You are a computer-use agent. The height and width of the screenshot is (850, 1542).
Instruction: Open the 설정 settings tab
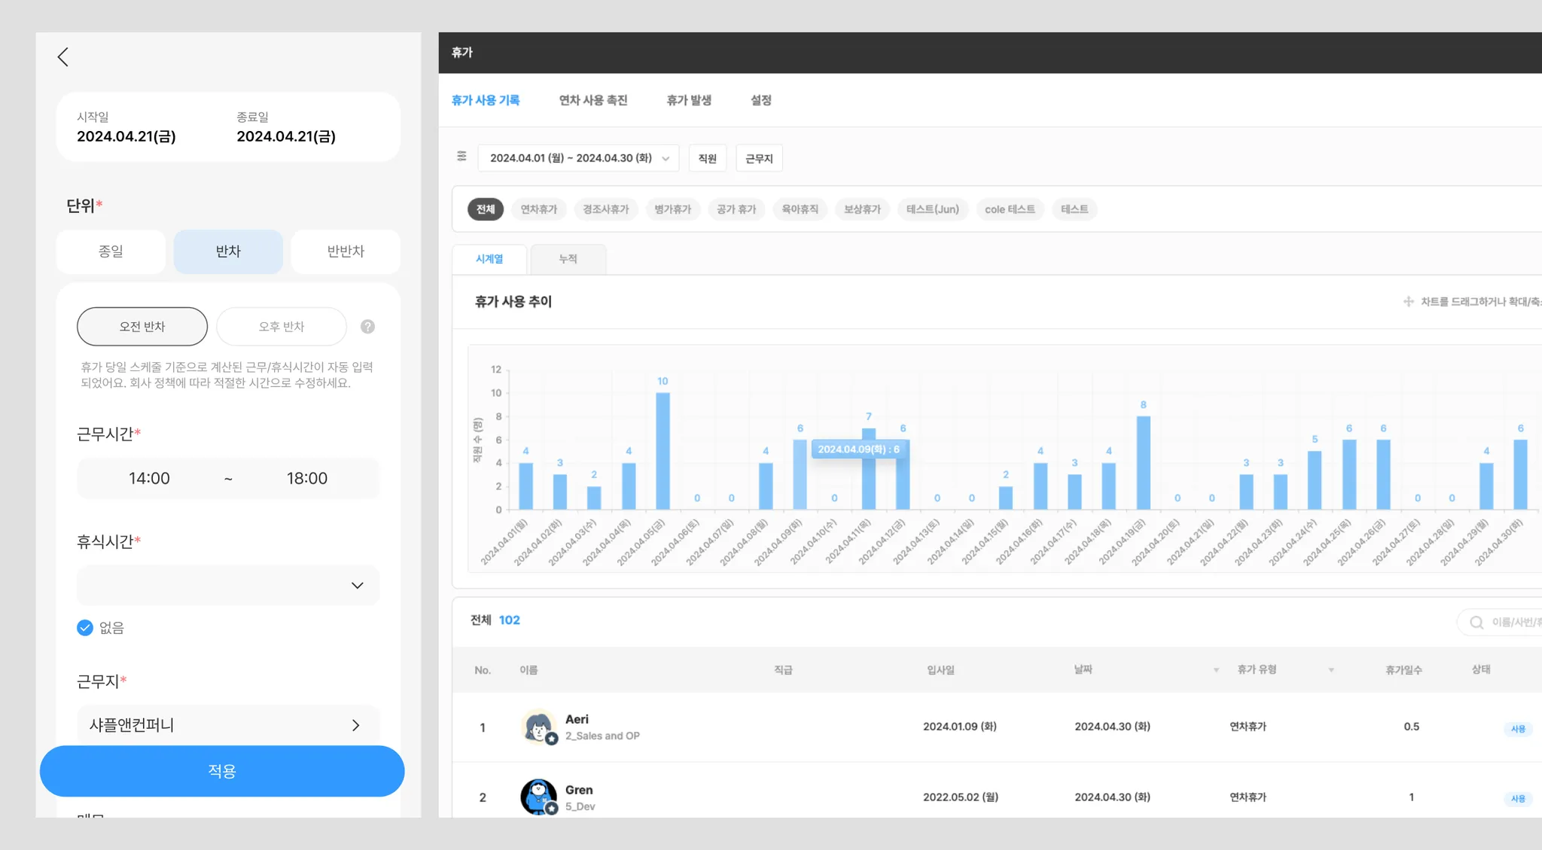tap(761, 100)
